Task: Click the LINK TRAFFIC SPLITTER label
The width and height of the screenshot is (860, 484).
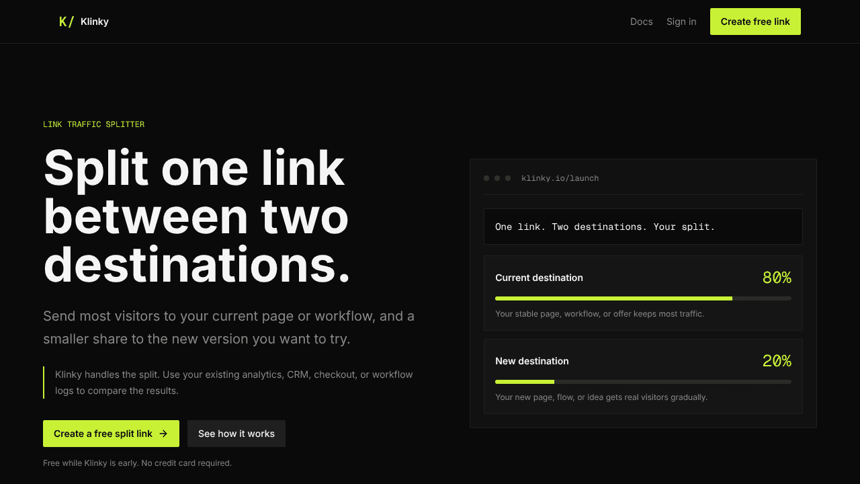Action: click(x=94, y=124)
